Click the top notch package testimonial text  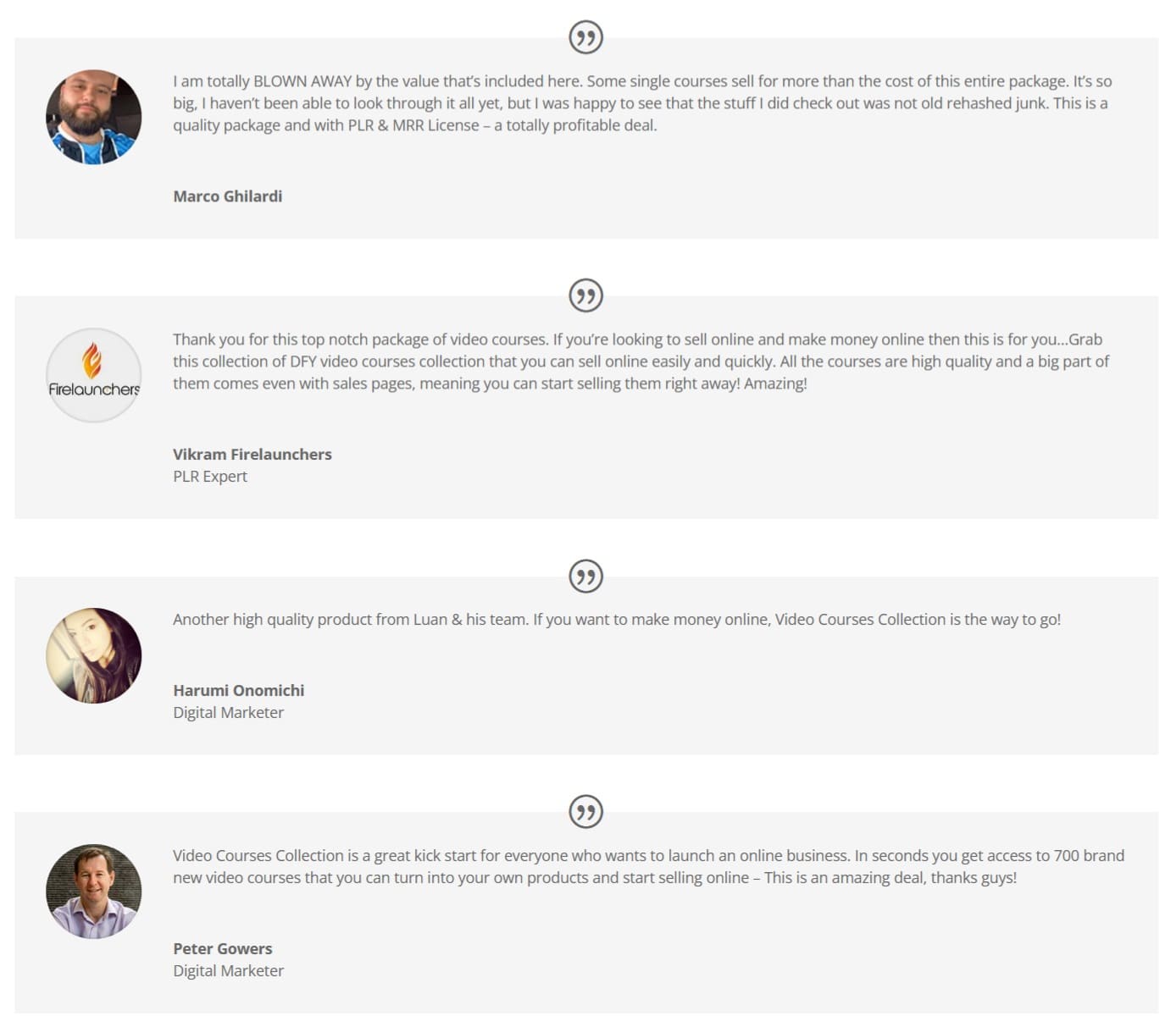pyautogui.click(x=641, y=362)
